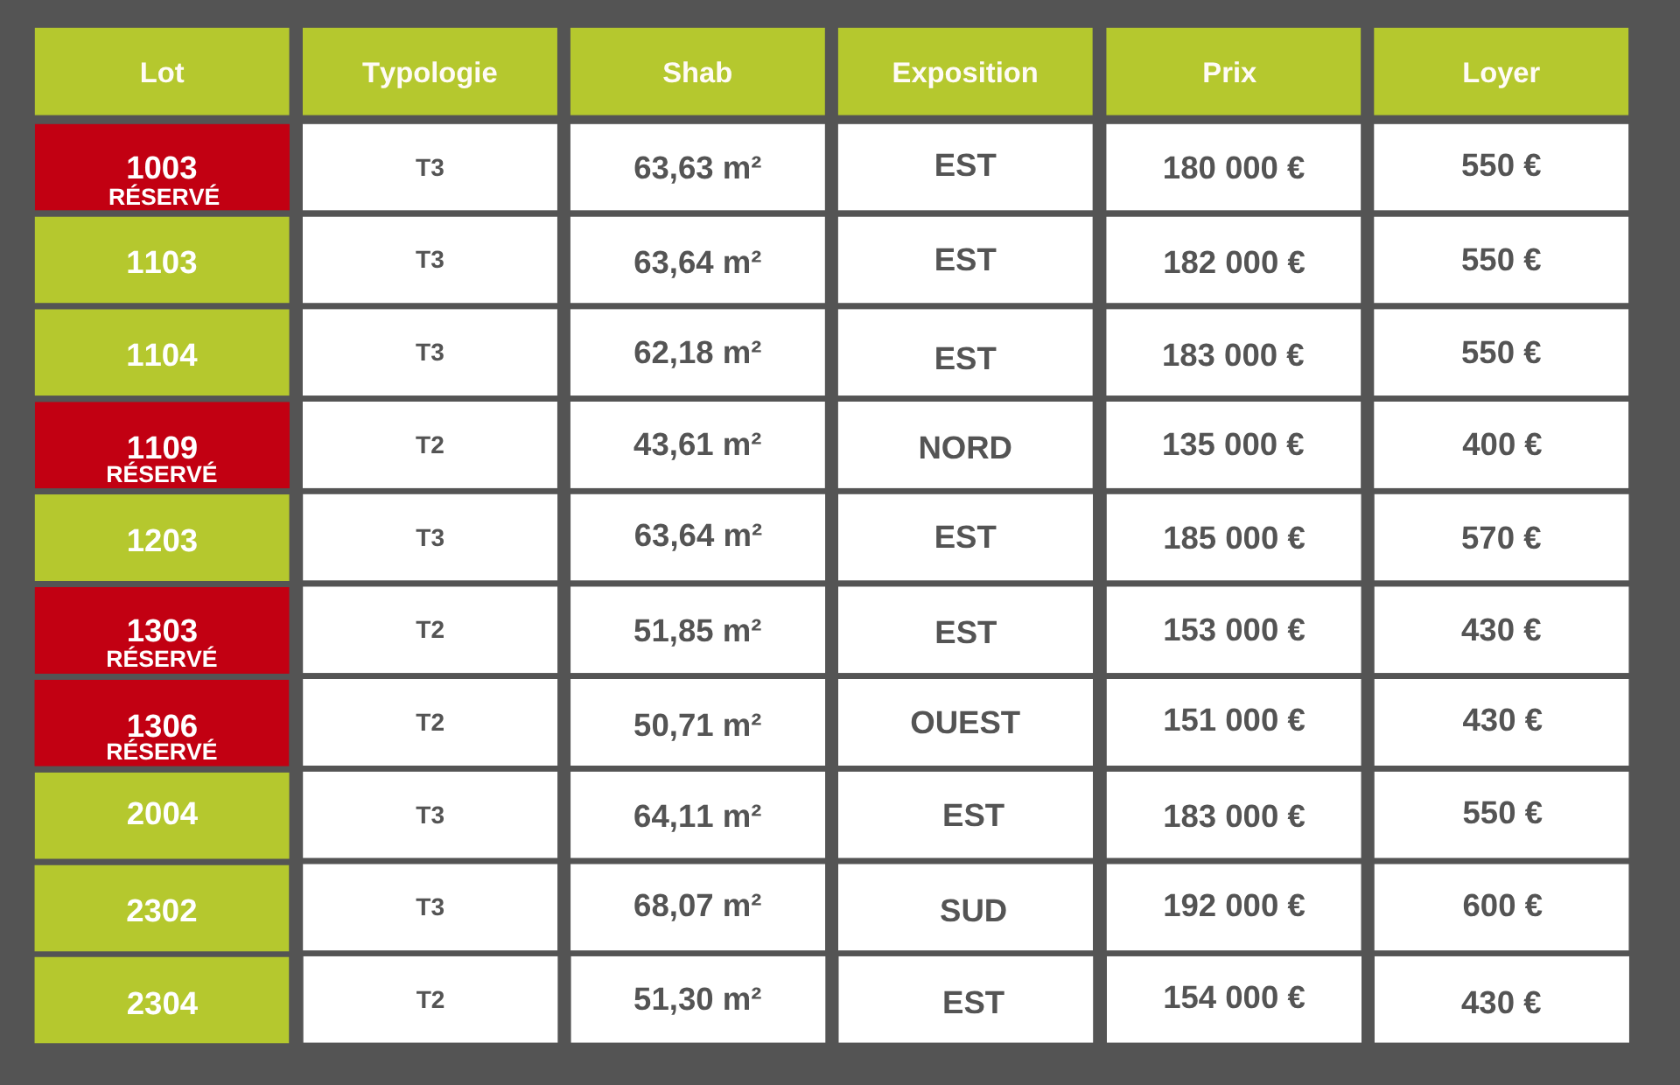Click the lot 1104 cell
Viewport: 1680px width, 1085px height.
[162, 353]
